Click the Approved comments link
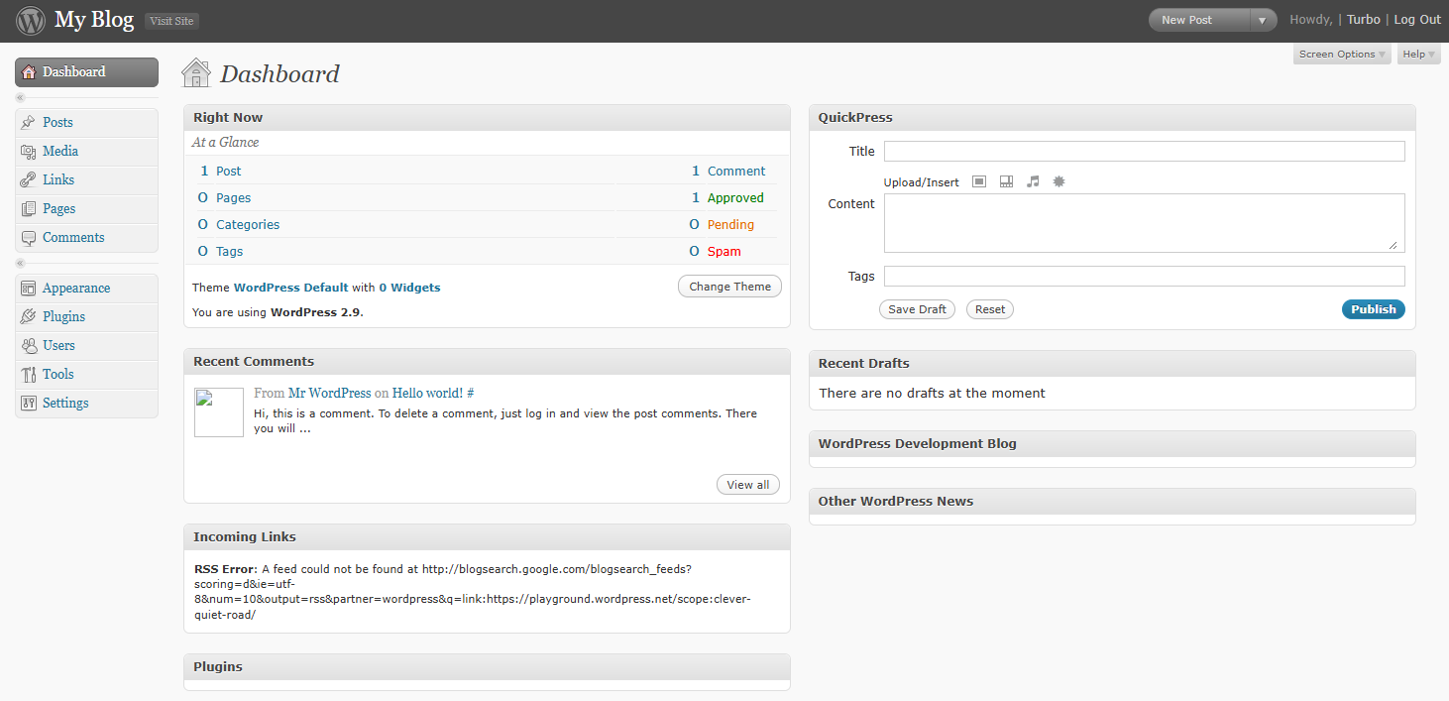The width and height of the screenshot is (1449, 701). (735, 198)
